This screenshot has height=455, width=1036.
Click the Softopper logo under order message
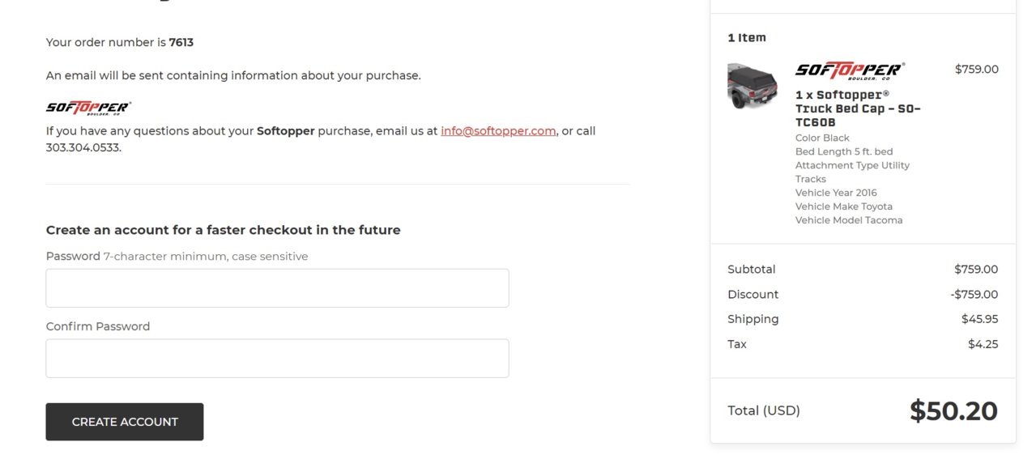click(x=88, y=108)
